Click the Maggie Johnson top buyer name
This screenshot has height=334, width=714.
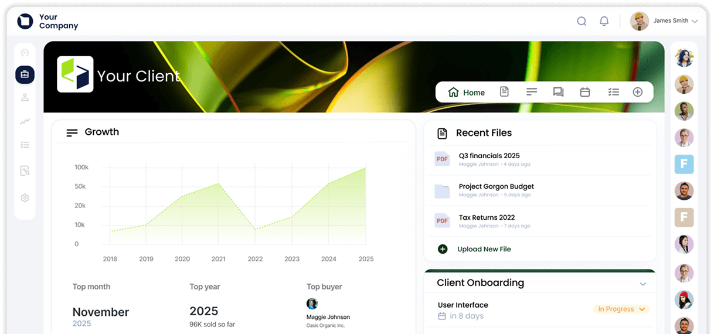point(328,317)
